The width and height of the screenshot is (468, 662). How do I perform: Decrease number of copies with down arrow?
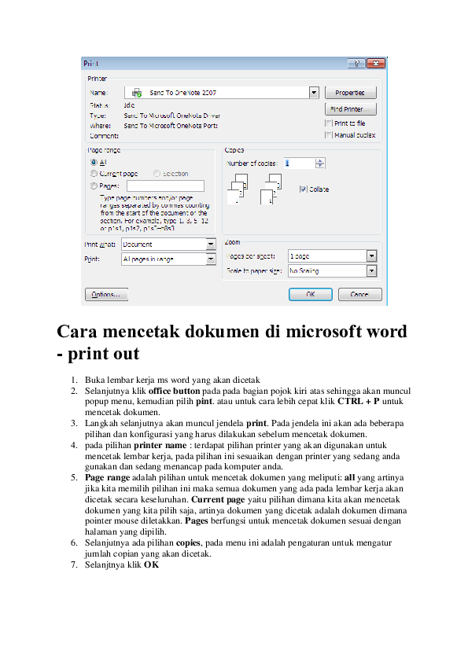pyautogui.click(x=320, y=166)
